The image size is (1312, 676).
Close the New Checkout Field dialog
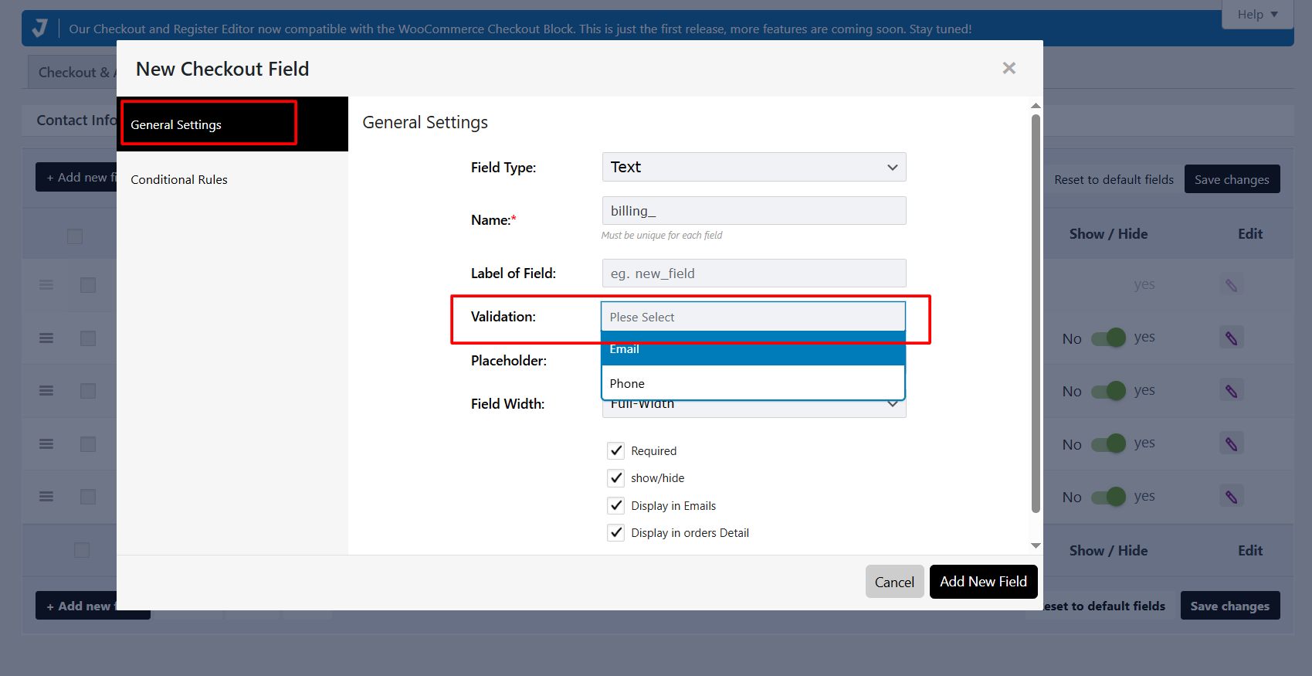(1009, 68)
